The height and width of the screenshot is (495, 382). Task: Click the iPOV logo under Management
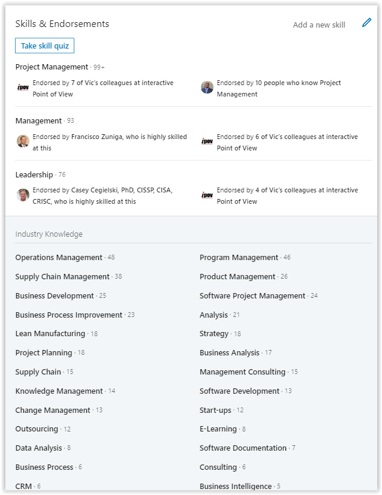coord(207,141)
